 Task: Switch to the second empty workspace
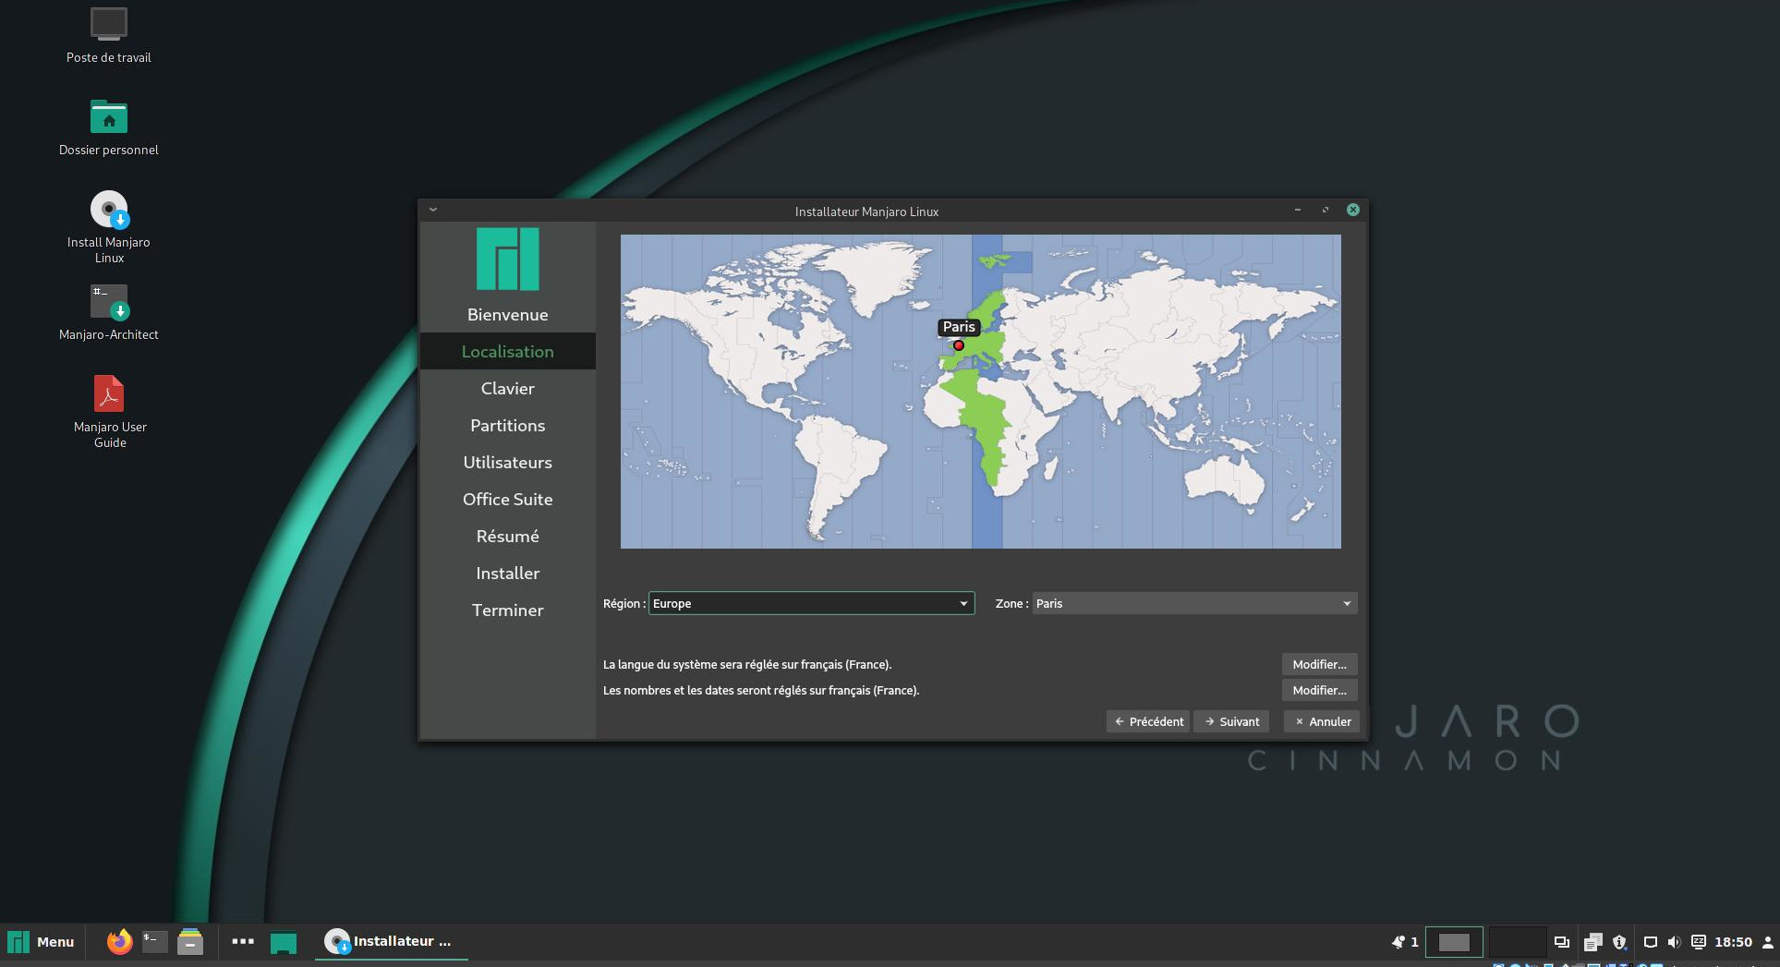tap(1517, 942)
